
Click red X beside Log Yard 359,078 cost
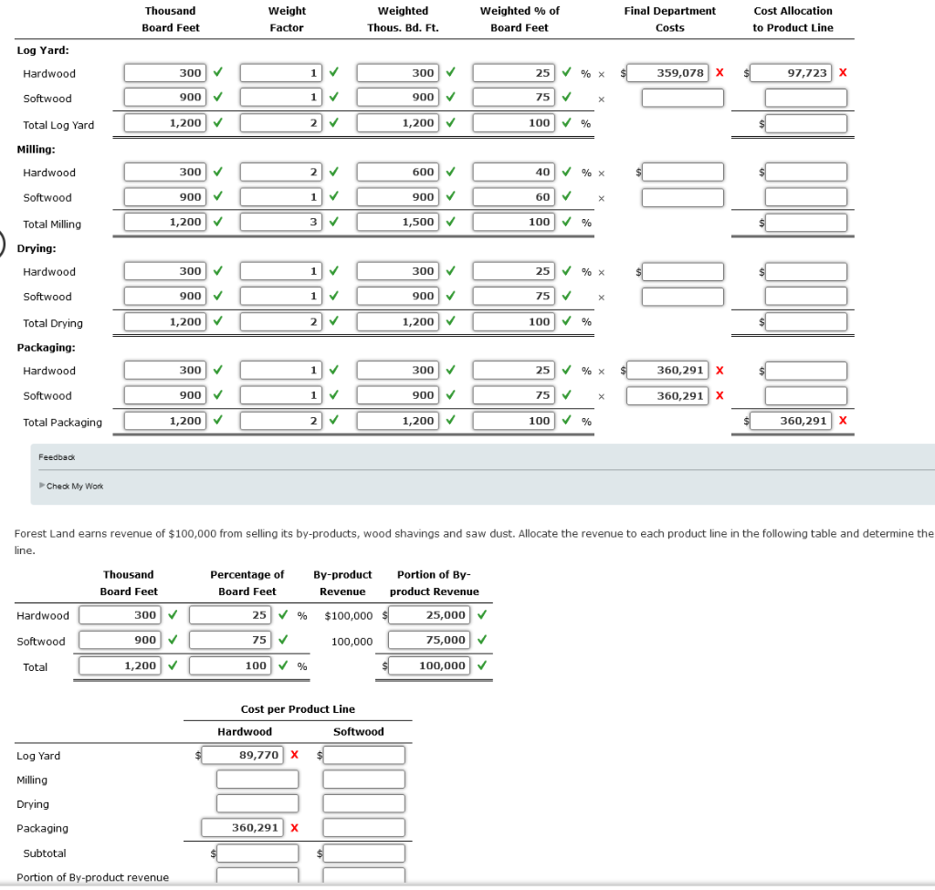720,73
